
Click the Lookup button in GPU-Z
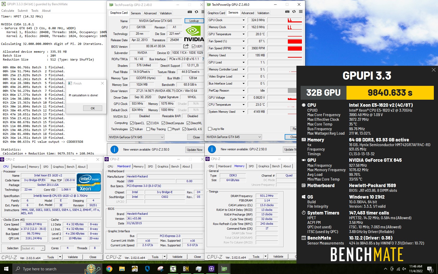[194, 21]
